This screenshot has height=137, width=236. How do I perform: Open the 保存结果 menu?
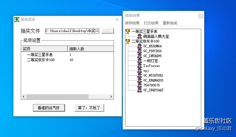(x=132, y=23)
